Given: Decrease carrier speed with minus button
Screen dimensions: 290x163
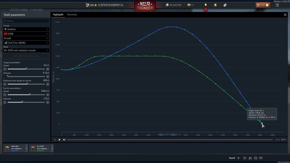Looking at the screenshot, I should pyautogui.click(x=5, y=95).
